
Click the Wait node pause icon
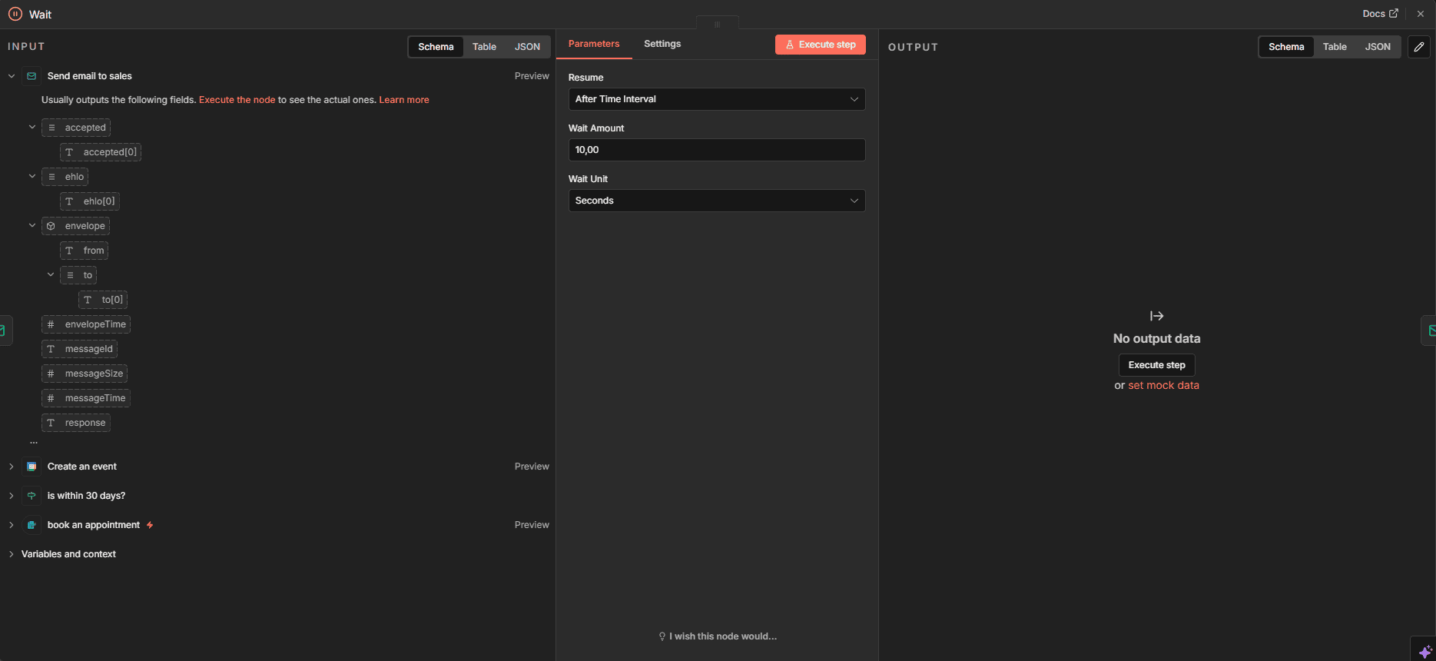pyautogui.click(x=15, y=14)
